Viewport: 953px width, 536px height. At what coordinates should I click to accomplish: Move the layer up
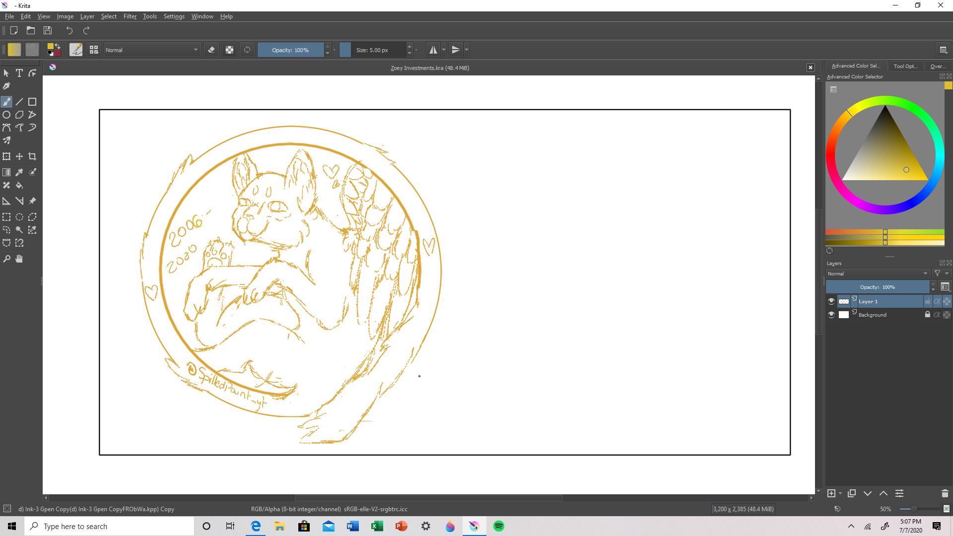(884, 493)
